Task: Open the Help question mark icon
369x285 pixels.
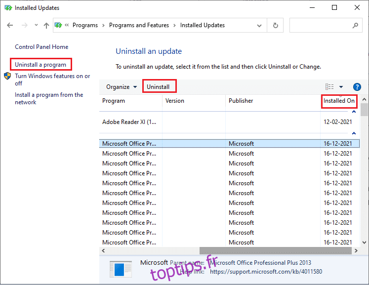Action: [x=357, y=87]
